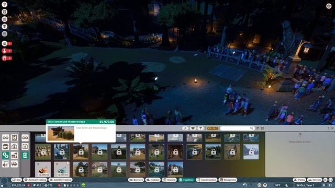Viewport: 335px width, 188px height.
Task: Click the zoo balance $57,325.24
Action: (18, 185)
